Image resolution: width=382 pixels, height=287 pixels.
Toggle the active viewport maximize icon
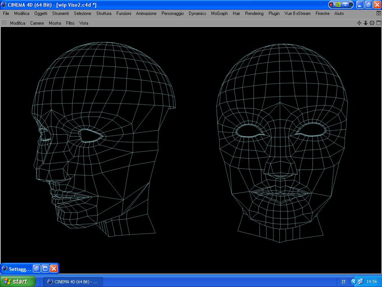tap(378, 23)
